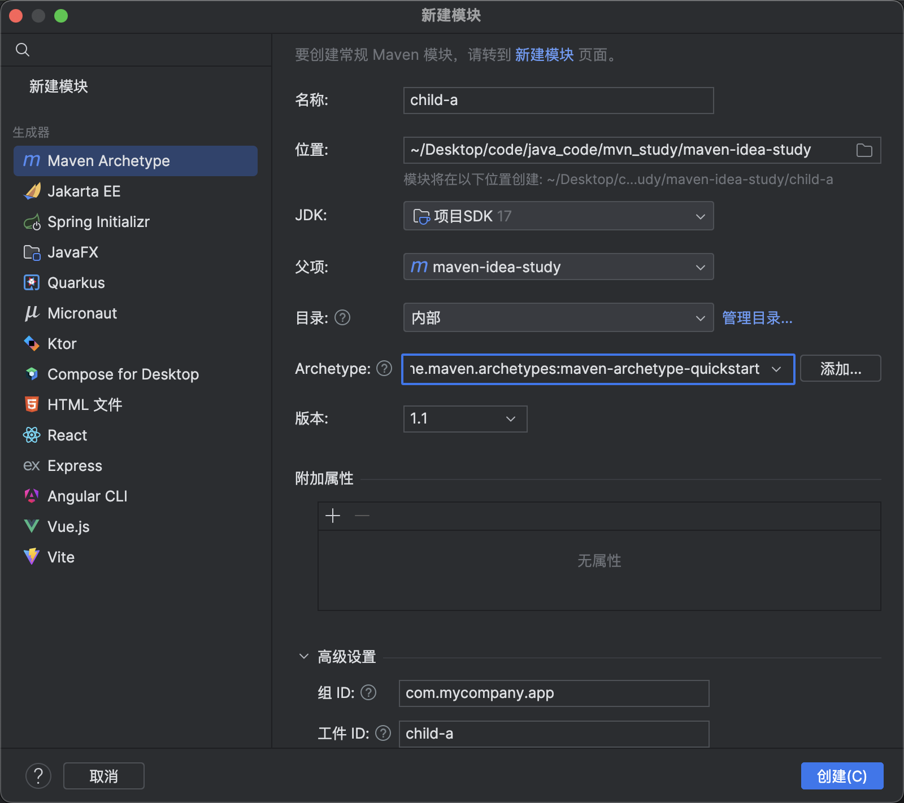
Task: Select Vue.js from generator list
Action: (68, 527)
